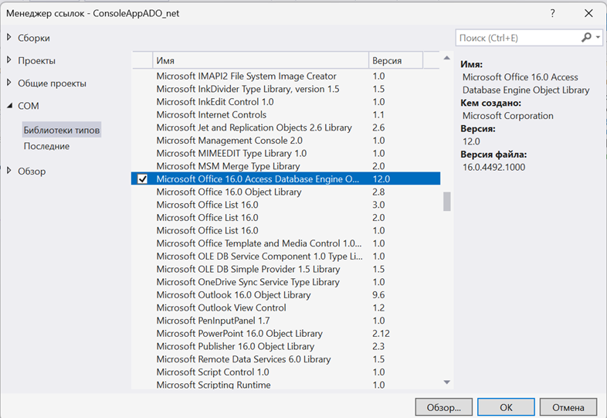This screenshot has width=607, height=418.
Task: Sort list by Версия column header
Action: (395, 60)
